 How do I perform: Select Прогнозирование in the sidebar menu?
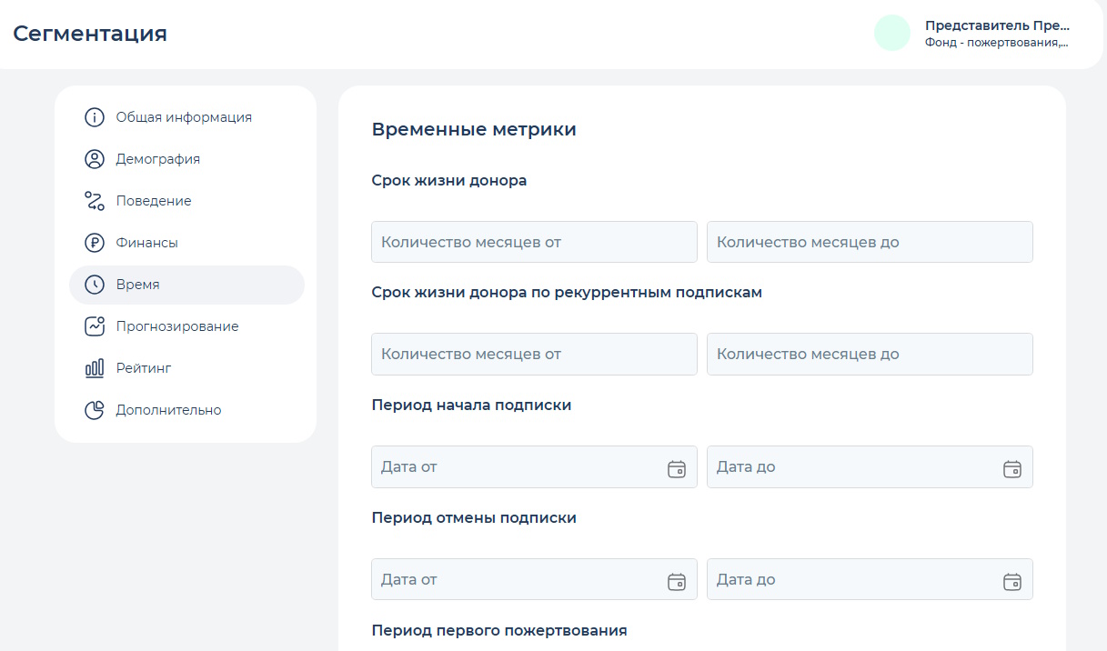(x=178, y=325)
